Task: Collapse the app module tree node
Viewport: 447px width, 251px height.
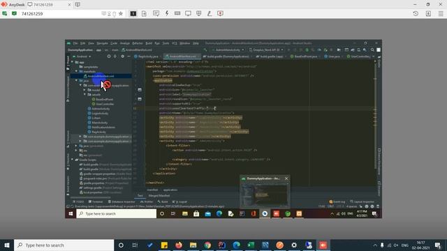Action: click(73, 62)
